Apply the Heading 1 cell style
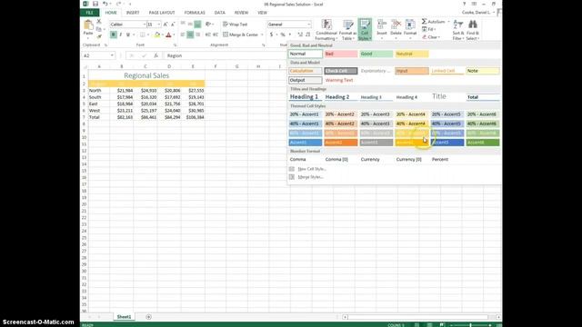582x327 pixels. click(306, 97)
